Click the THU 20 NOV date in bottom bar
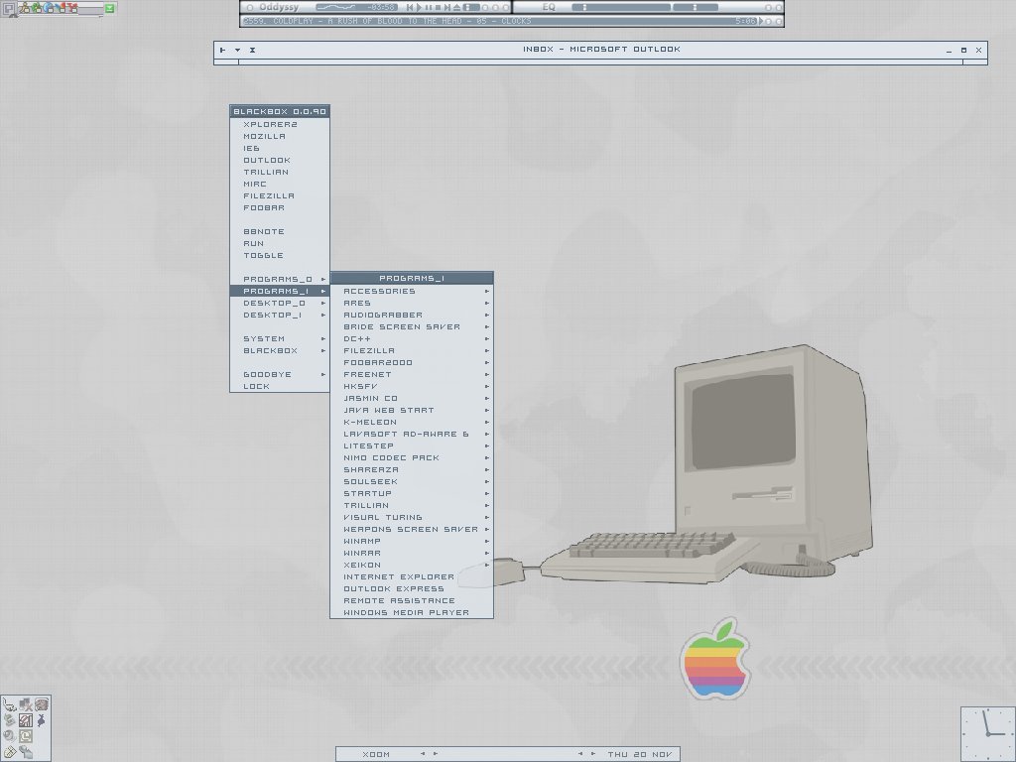This screenshot has width=1016, height=762. click(640, 754)
